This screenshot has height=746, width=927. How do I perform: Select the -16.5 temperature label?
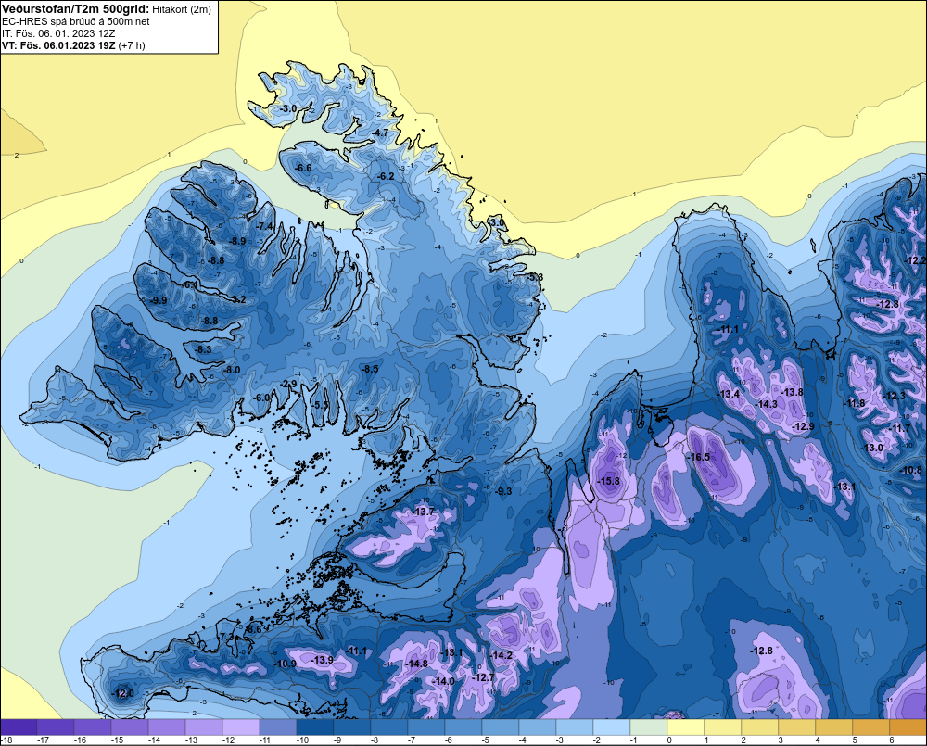698,457
